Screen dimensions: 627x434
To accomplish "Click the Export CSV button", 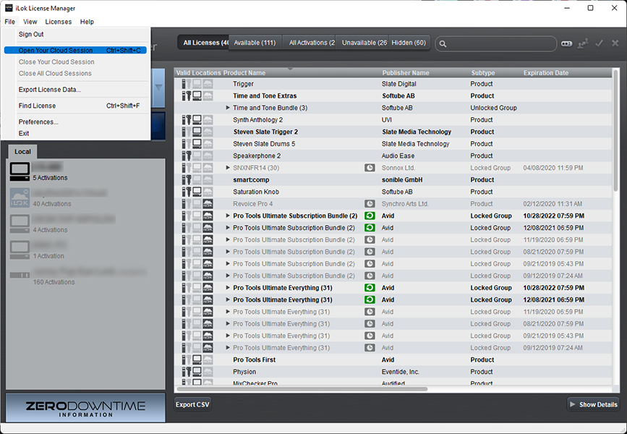I will [192, 404].
